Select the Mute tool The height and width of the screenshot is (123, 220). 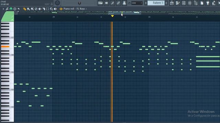[x=40, y=9]
